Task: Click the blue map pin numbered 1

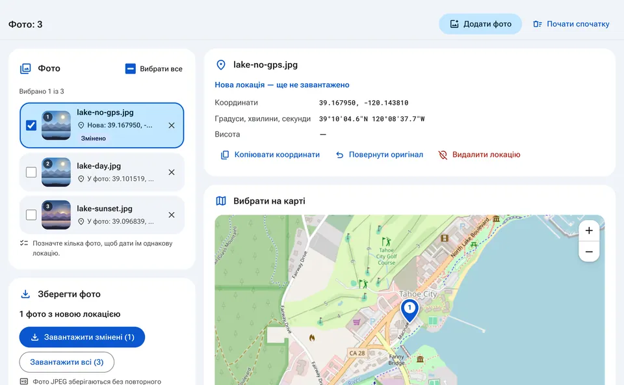Action: pos(409,310)
